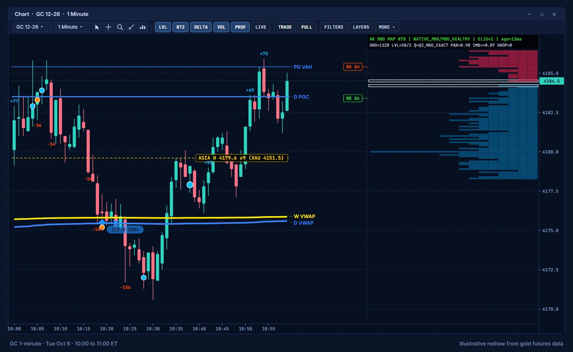This screenshot has height=352, width=573.
Task: Disable the VOL overlay
Action: click(221, 27)
